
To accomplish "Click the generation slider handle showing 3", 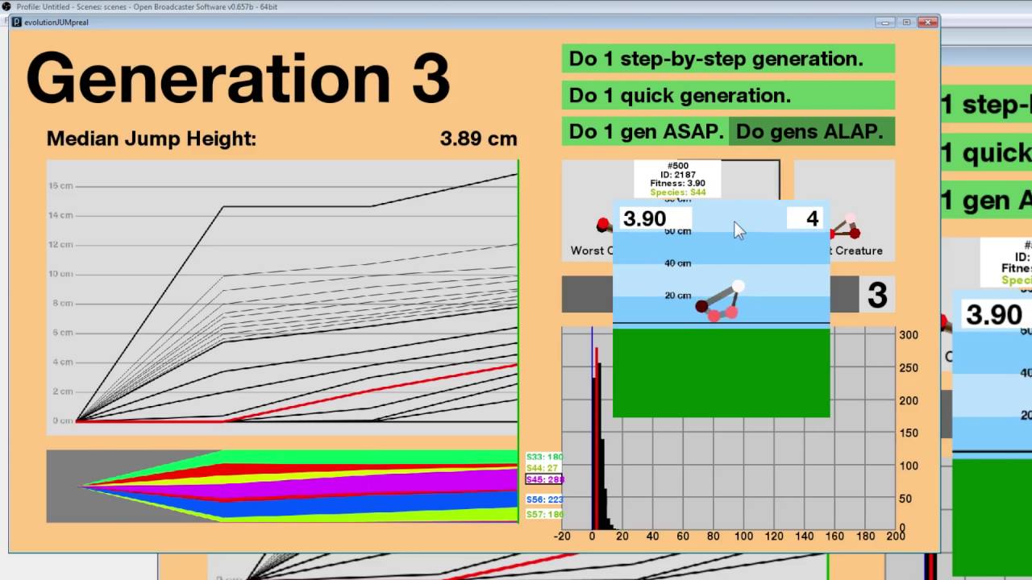I will (877, 295).
